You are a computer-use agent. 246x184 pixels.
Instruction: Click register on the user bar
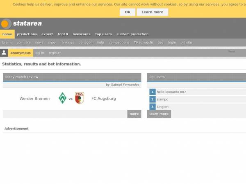click(x=55, y=53)
